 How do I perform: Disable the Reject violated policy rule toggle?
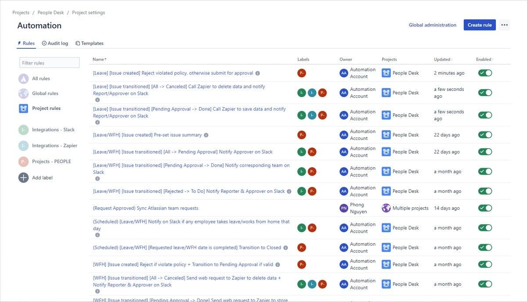[485, 73]
